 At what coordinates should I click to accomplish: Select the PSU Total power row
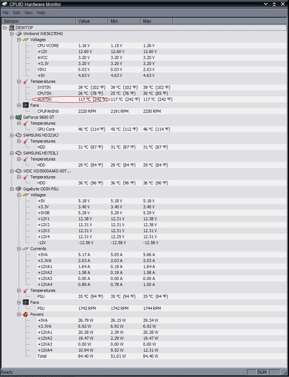pos(42,356)
